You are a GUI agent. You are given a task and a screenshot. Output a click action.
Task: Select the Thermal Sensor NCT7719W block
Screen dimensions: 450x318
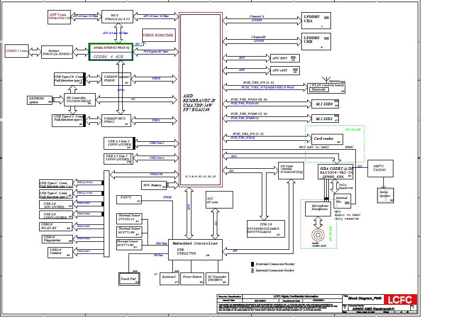click(x=129, y=244)
